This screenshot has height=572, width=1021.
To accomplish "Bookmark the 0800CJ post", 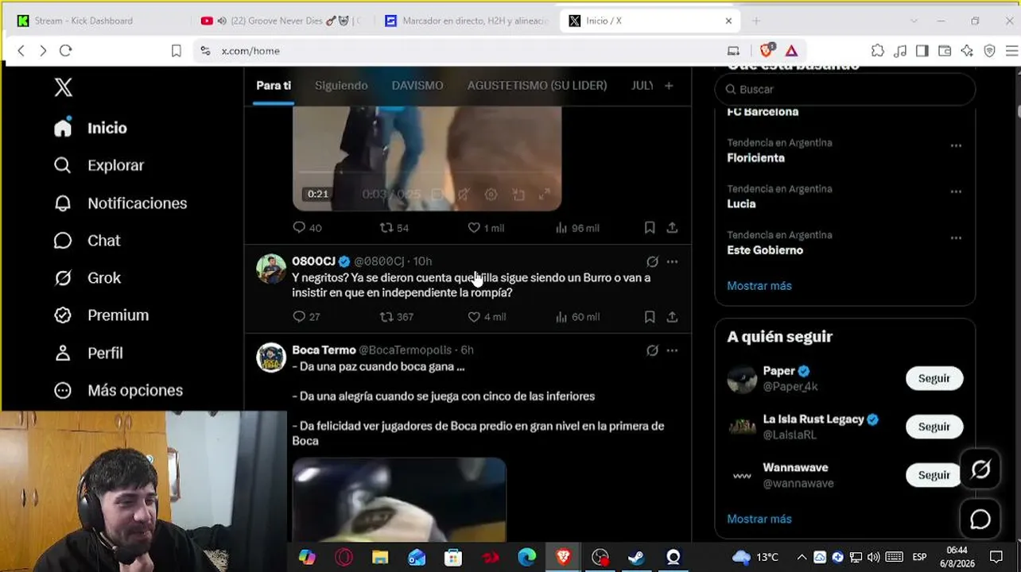I will tap(650, 317).
